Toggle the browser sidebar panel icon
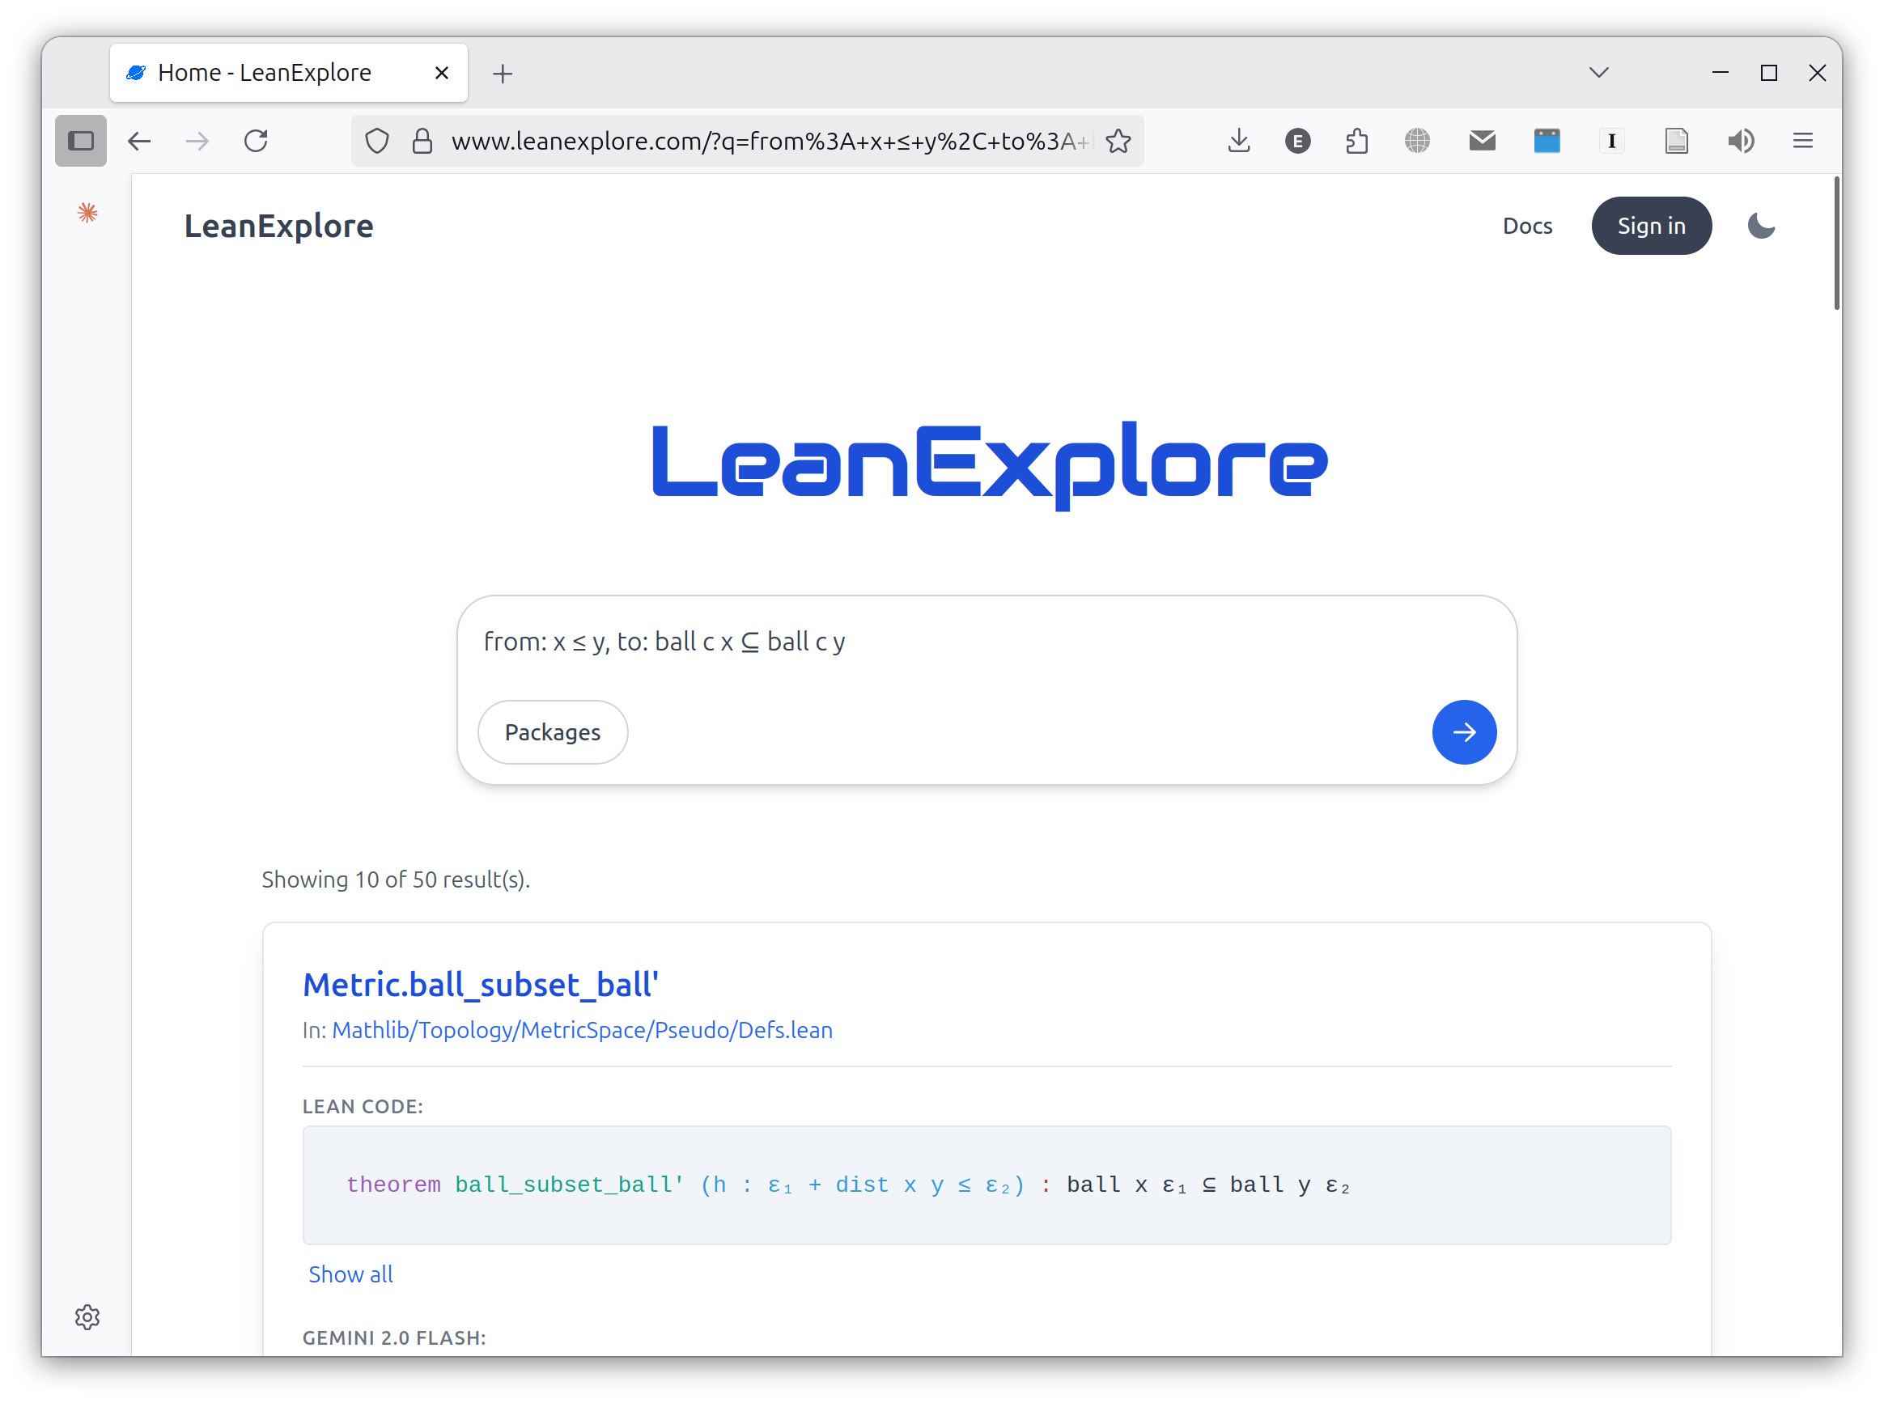The height and width of the screenshot is (1403, 1884). (x=81, y=140)
